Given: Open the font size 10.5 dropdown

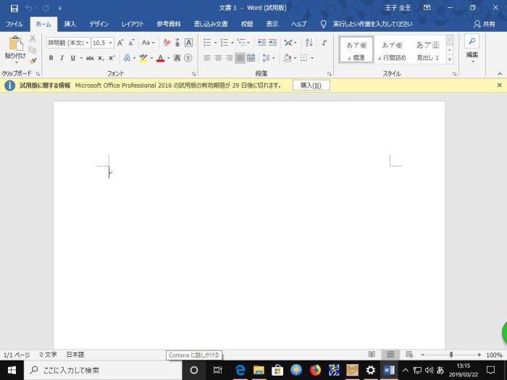Looking at the screenshot, I should click(x=110, y=43).
